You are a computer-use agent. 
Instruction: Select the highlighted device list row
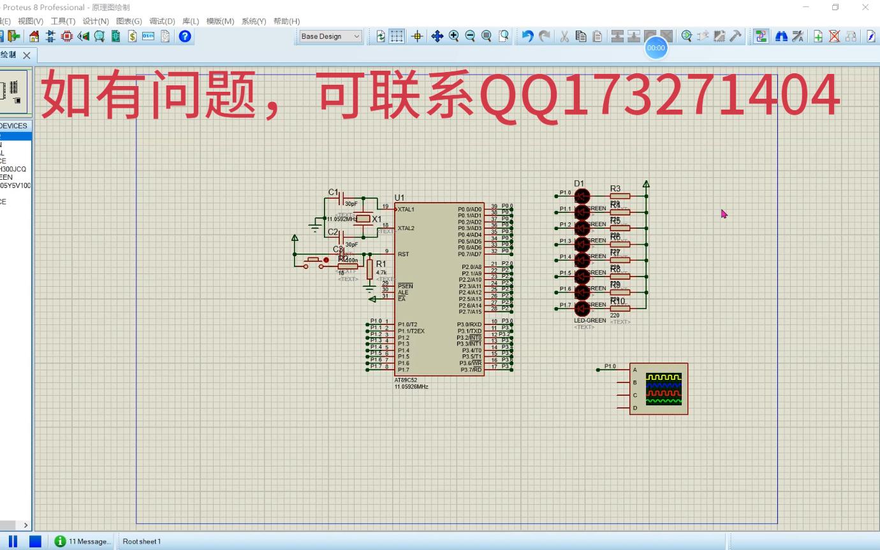[x=15, y=136]
